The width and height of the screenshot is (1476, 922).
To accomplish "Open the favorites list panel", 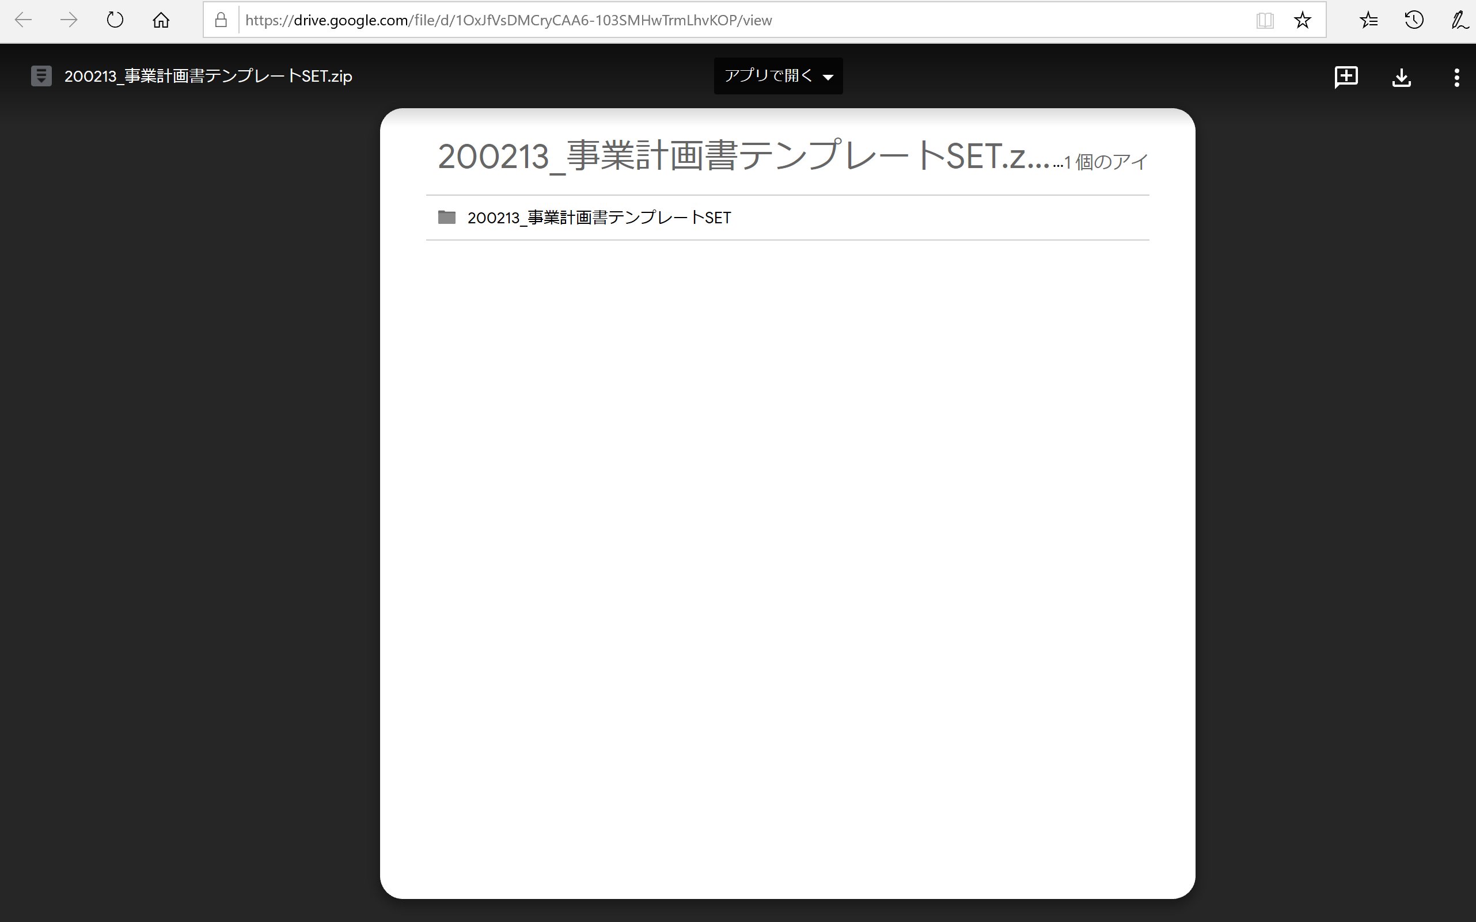I will 1369,20.
